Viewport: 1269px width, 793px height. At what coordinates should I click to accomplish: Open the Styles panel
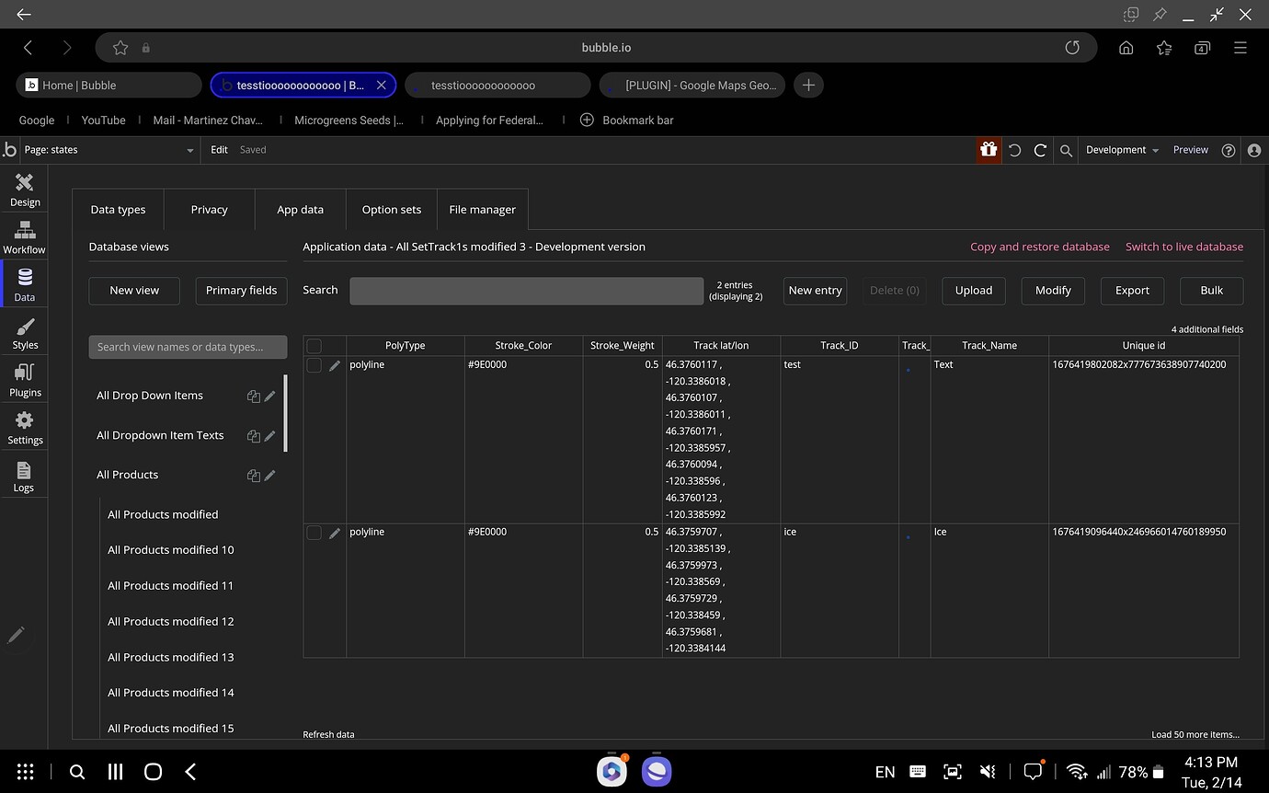tap(24, 331)
